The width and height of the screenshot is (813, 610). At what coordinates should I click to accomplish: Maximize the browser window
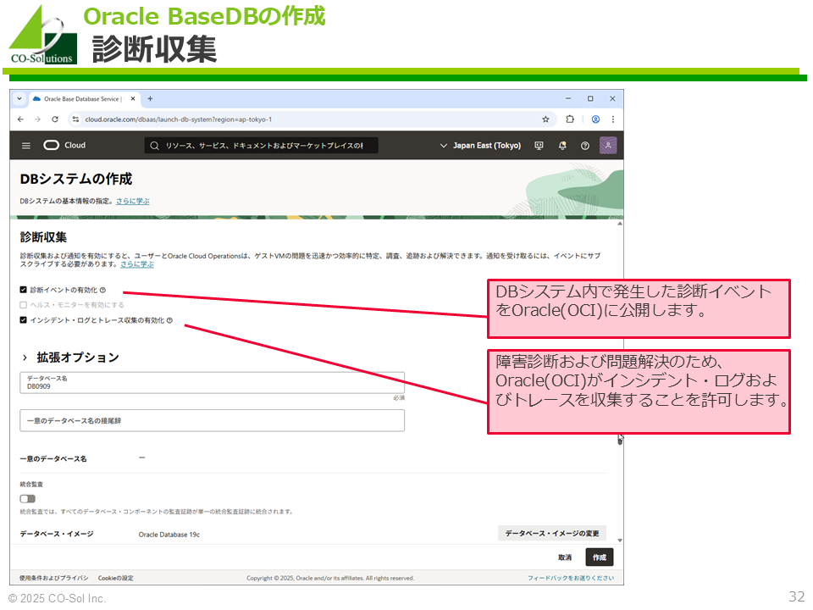coord(590,98)
